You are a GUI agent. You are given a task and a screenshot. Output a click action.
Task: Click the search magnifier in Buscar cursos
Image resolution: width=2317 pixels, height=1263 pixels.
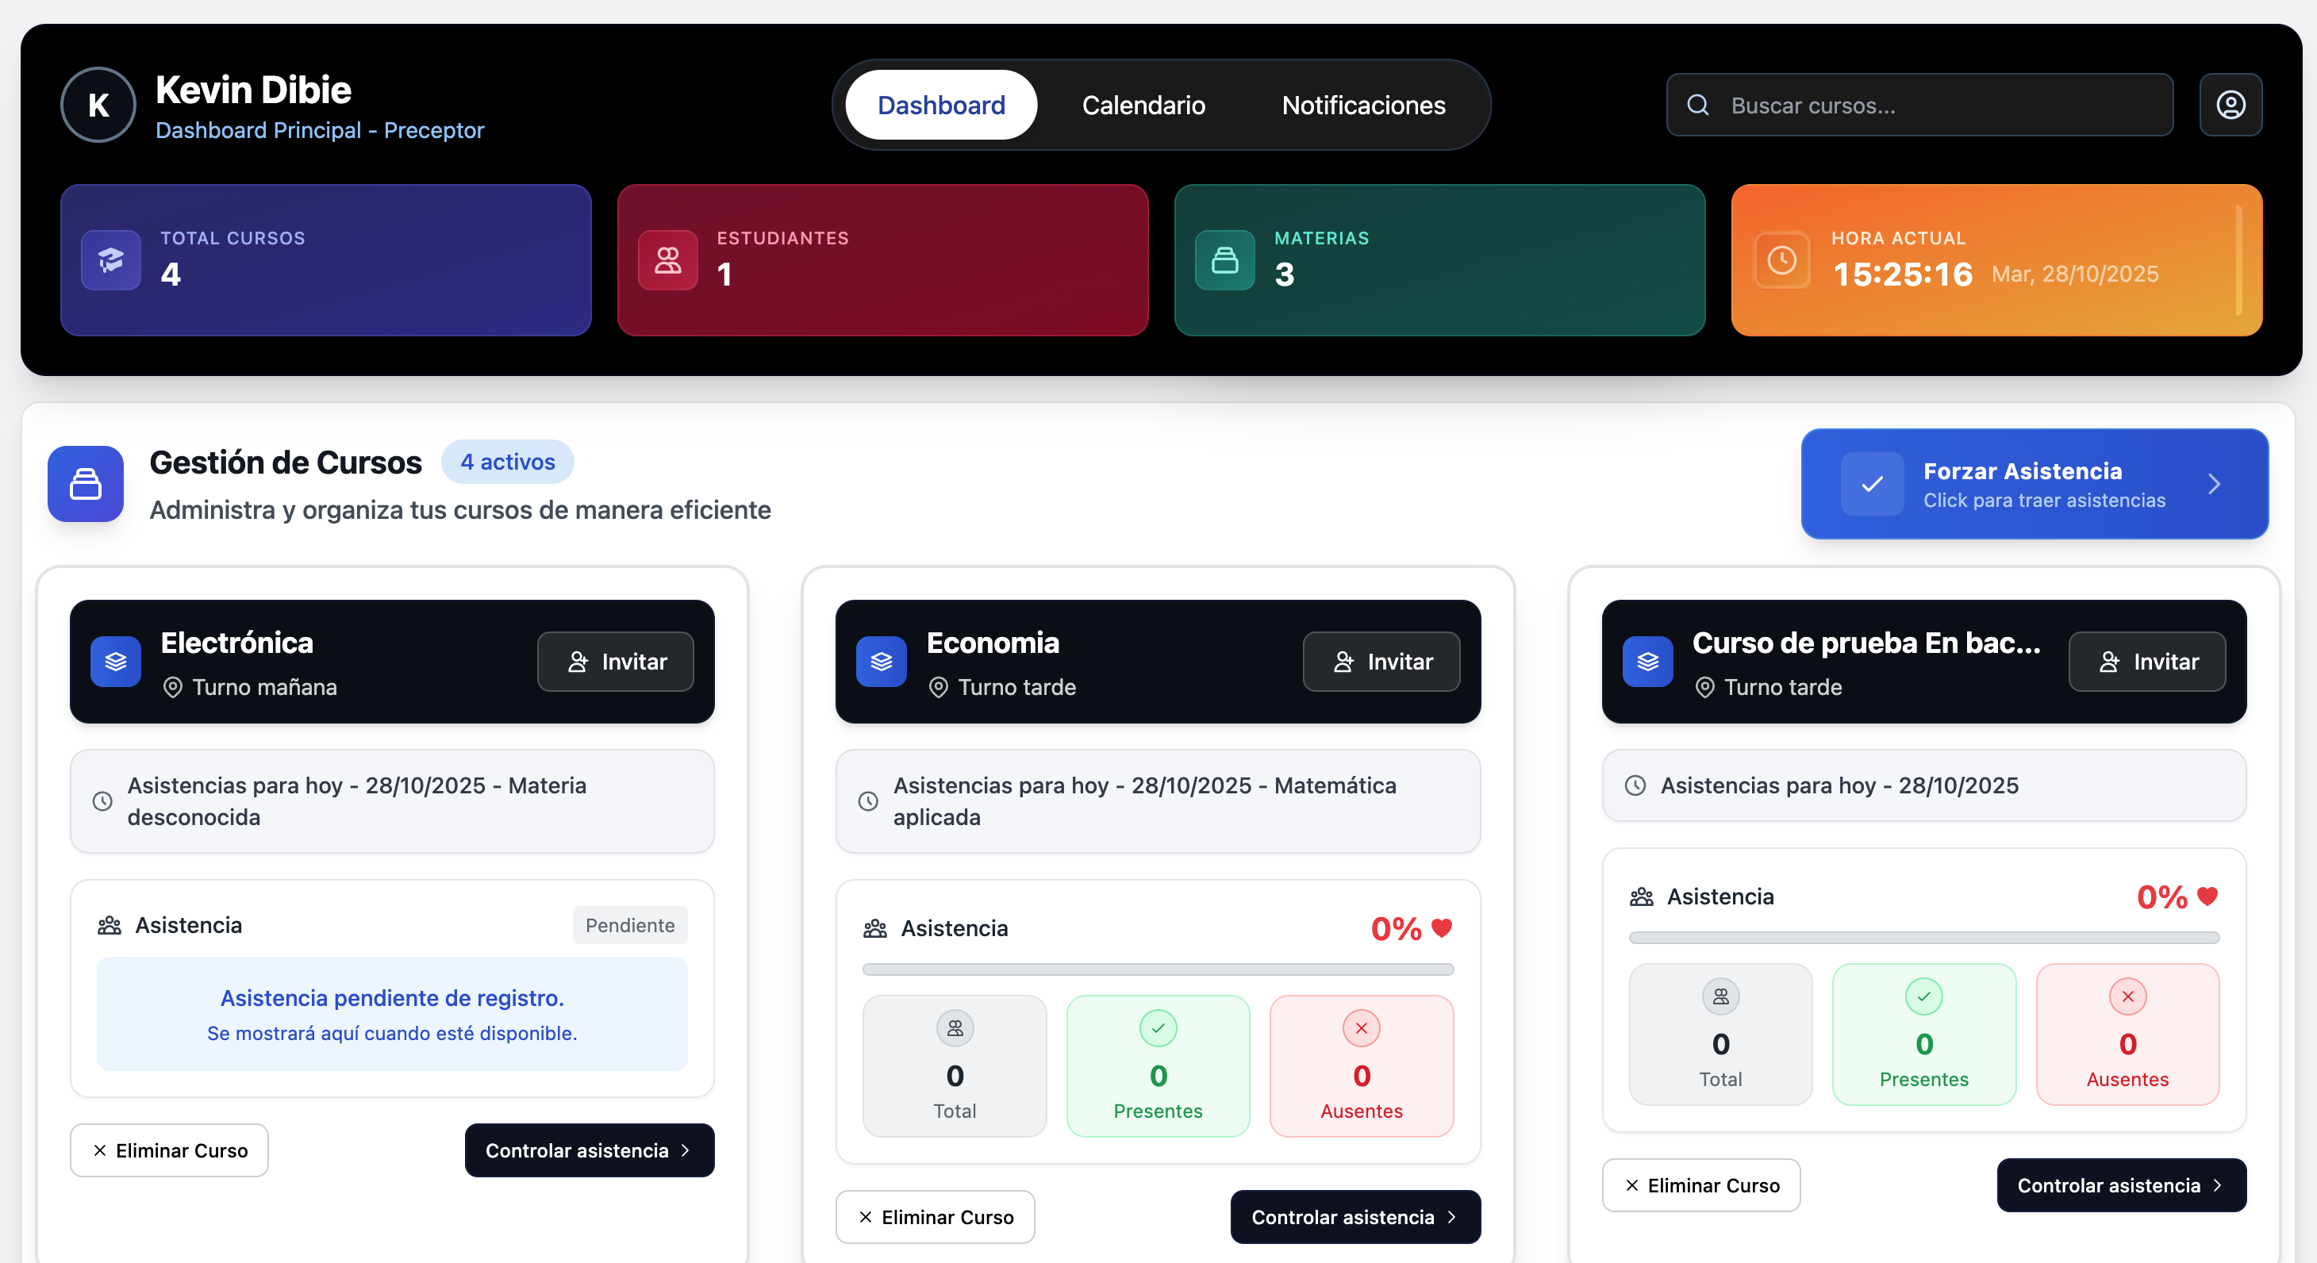point(1697,106)
